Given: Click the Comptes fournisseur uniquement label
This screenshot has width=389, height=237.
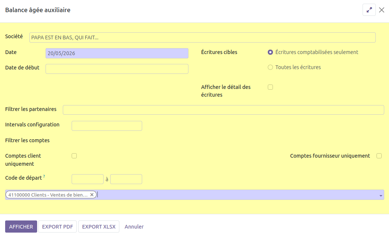Looking at the screenshot, I should [330, 156].
